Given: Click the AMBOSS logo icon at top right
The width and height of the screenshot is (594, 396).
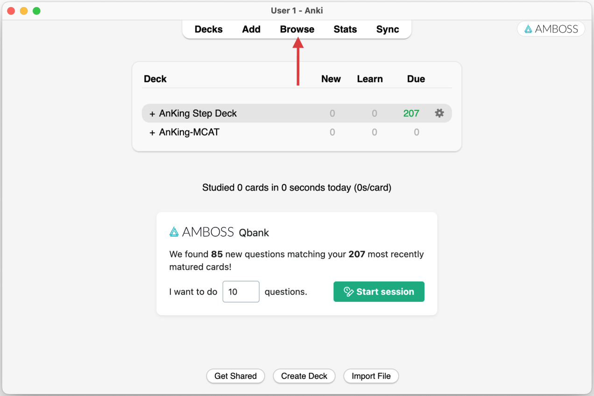Looking at the screenshot, I should [529, 29].
